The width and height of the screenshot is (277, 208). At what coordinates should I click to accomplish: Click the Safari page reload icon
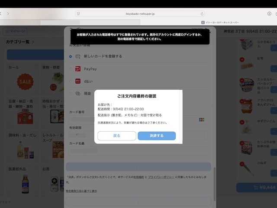[202, 14]
